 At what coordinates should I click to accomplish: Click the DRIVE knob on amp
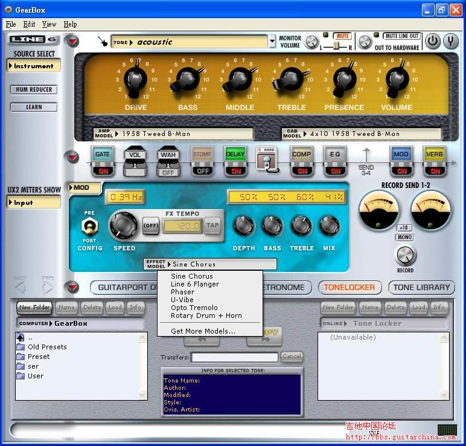point(135,81)
